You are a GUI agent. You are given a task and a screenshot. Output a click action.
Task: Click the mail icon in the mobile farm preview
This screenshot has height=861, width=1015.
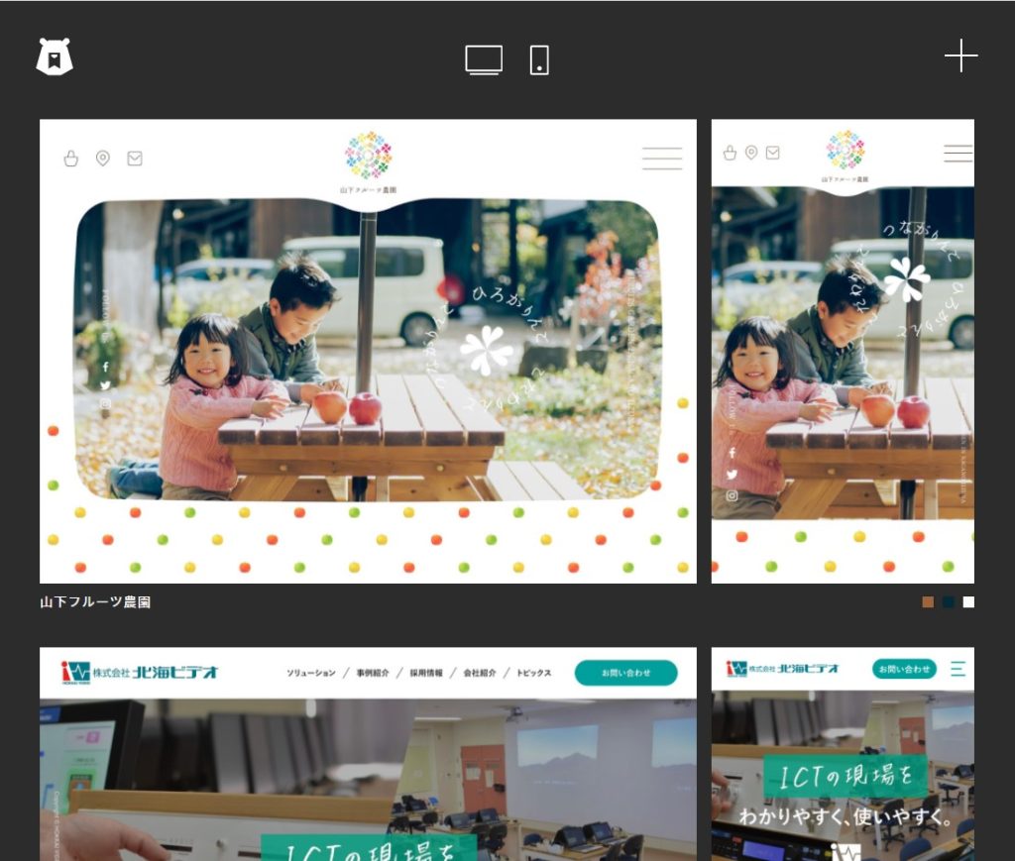click(772, 153)
